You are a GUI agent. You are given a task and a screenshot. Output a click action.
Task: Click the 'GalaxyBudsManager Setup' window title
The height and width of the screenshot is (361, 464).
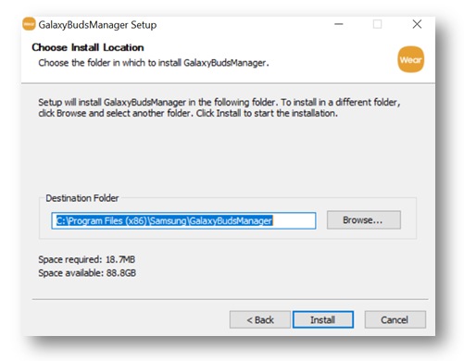(97, 25)
